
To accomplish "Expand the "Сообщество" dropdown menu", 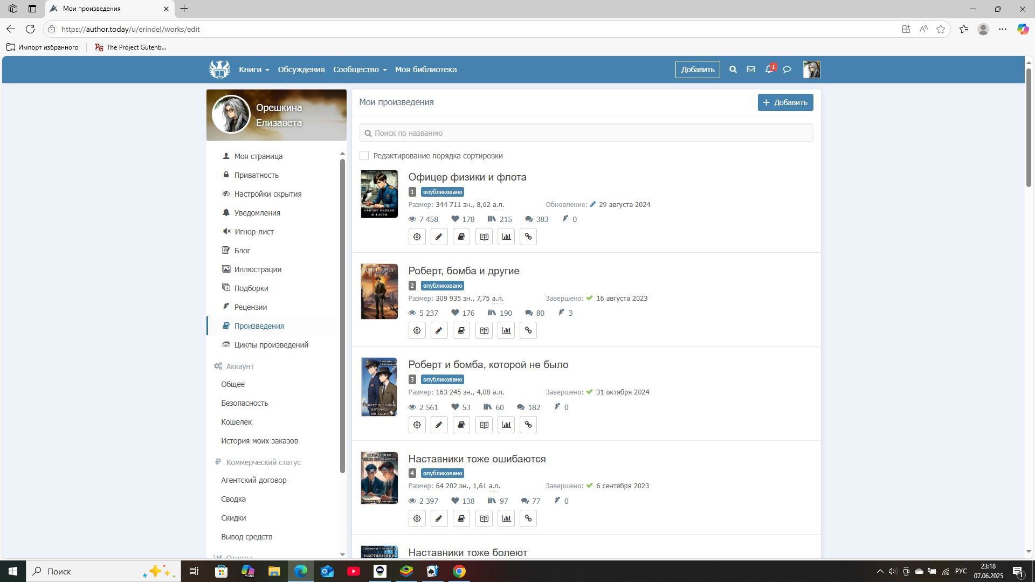I will tap(360, 70).
